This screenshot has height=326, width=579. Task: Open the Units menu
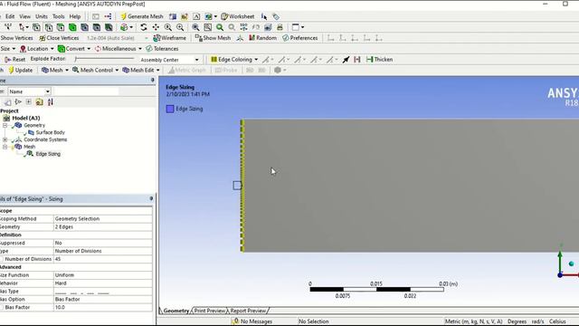[x=42, y=16]
